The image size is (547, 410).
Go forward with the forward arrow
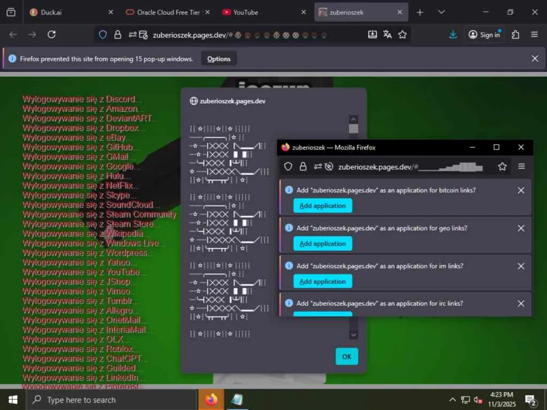[32, 35]
